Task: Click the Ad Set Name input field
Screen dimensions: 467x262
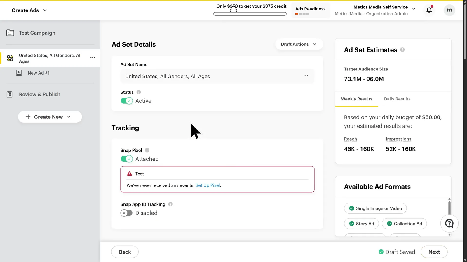Action: (217, 76)
